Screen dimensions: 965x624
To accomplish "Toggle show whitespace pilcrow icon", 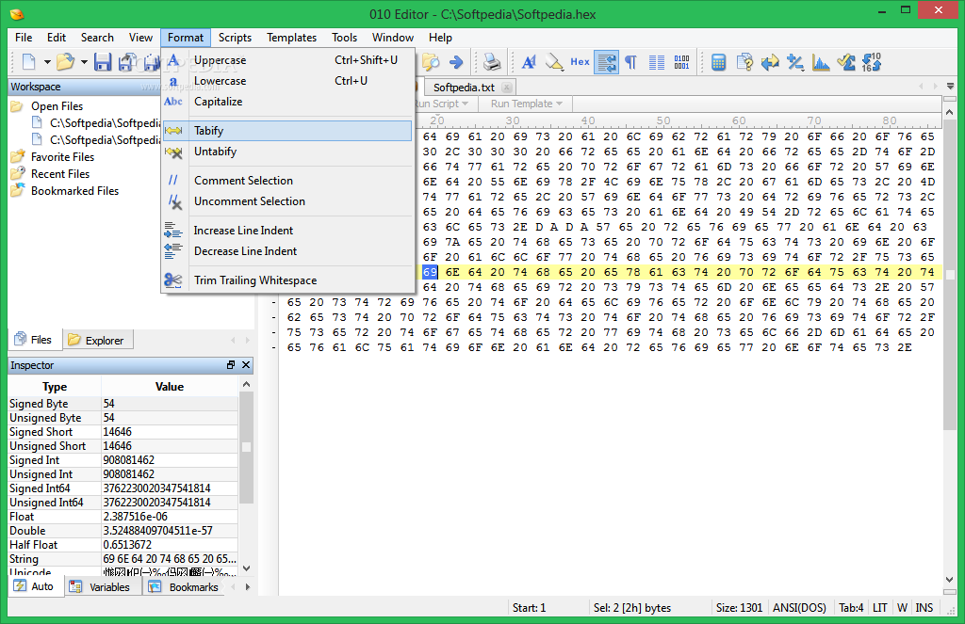I will tap(630, 61).
